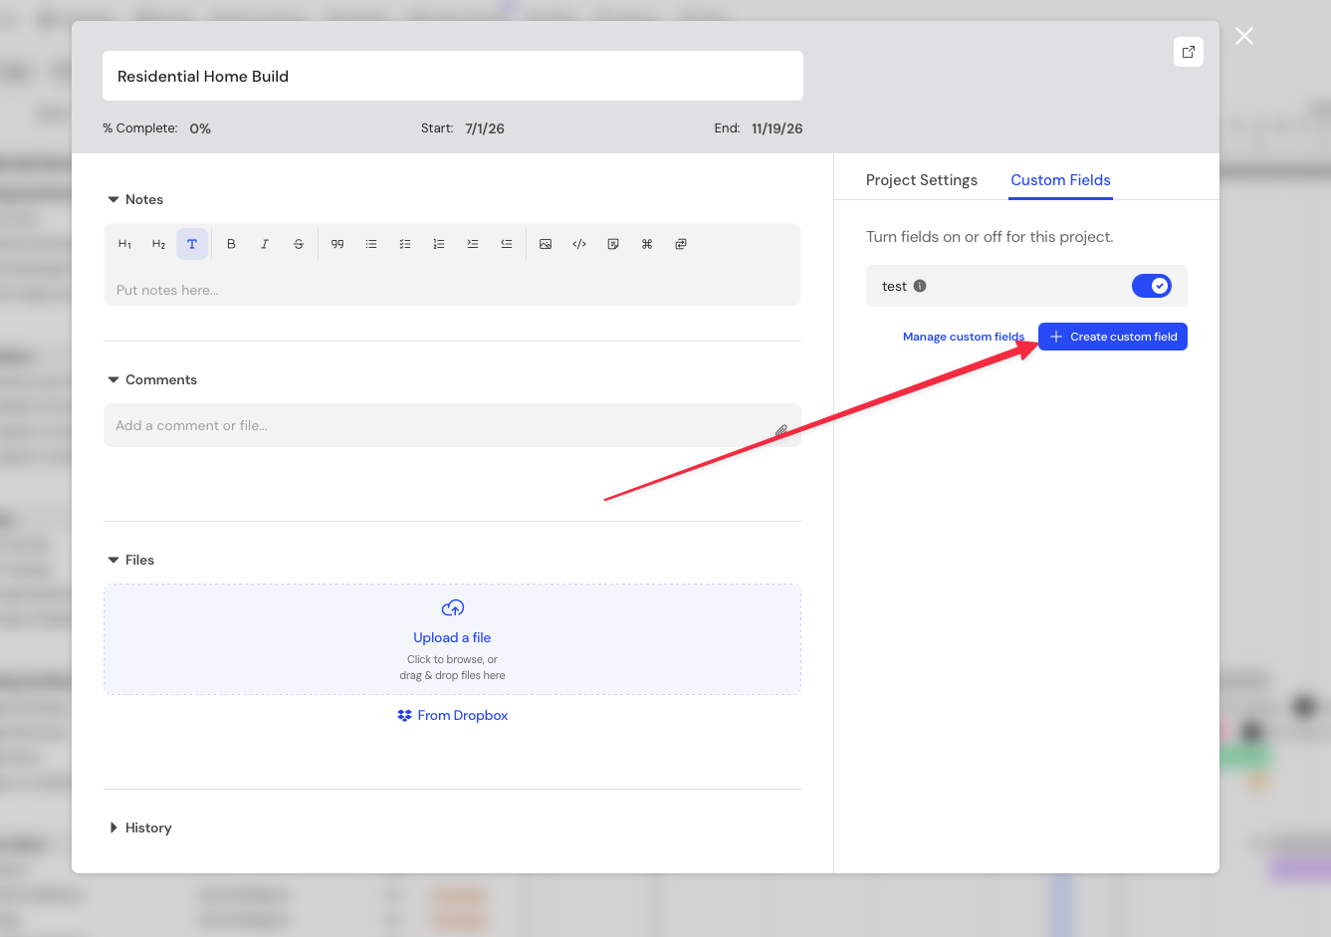Viewport: 1331px width, 937px height.
Task: Increase indent in Notes toolbar
Action: [473, 244]
